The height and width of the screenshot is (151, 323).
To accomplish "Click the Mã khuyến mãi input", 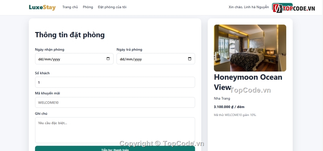I will coord(115,102).
